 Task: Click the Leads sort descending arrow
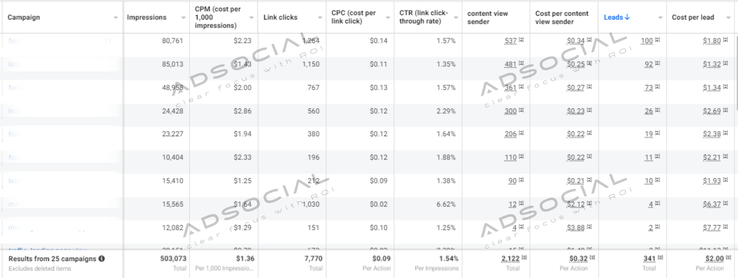pos(627,17)
